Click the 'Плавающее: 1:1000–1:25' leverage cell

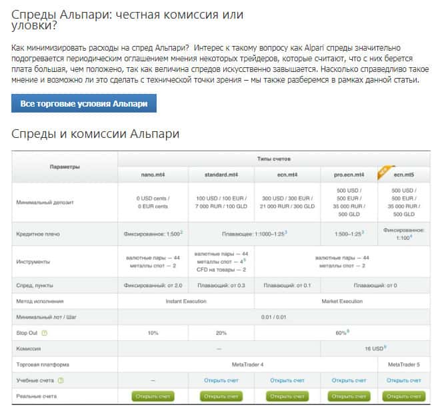click(254, 234)
